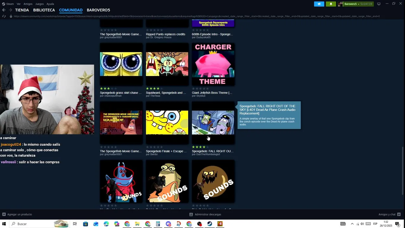Open Calculator from the taskbar

click(158, 224)
